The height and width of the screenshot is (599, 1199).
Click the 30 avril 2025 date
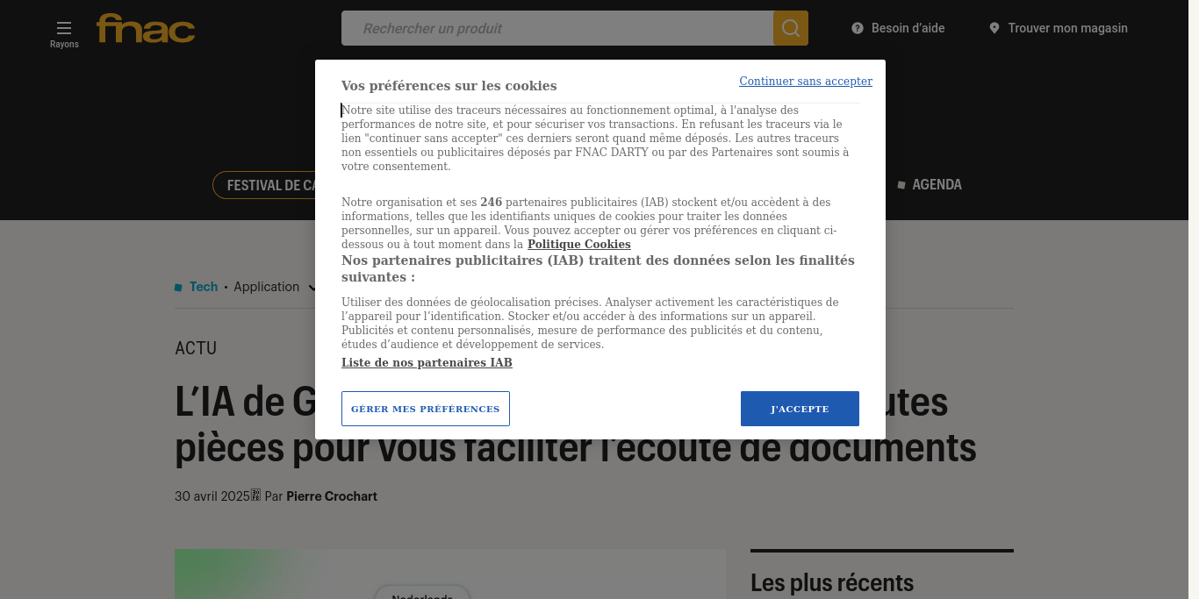click(212, 496)
